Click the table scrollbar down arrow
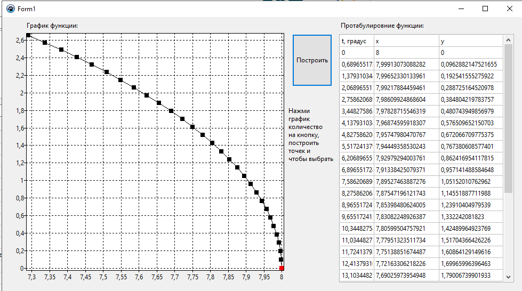This screenshot has height=291, width=522. [508, 277]
